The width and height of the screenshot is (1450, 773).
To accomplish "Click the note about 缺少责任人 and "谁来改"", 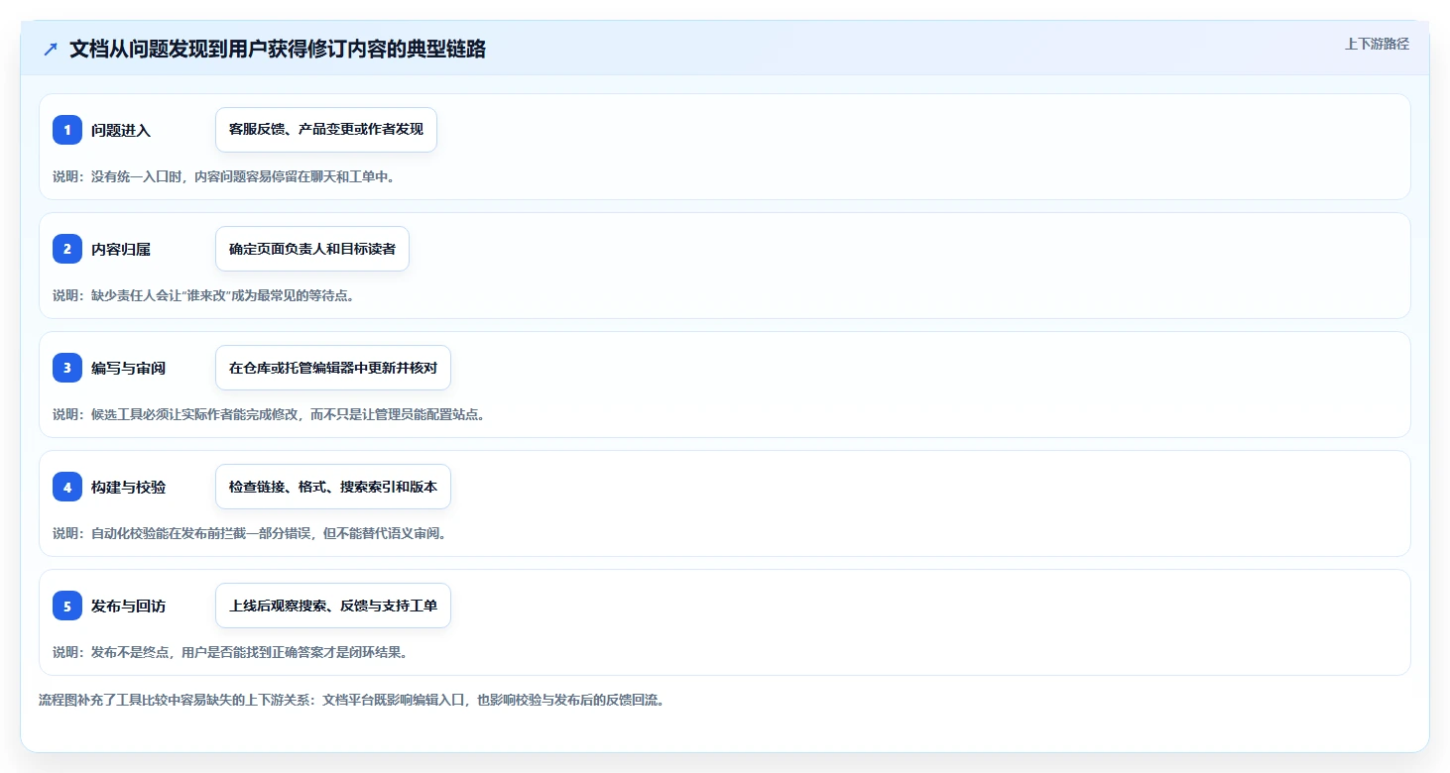I will 203,295.
